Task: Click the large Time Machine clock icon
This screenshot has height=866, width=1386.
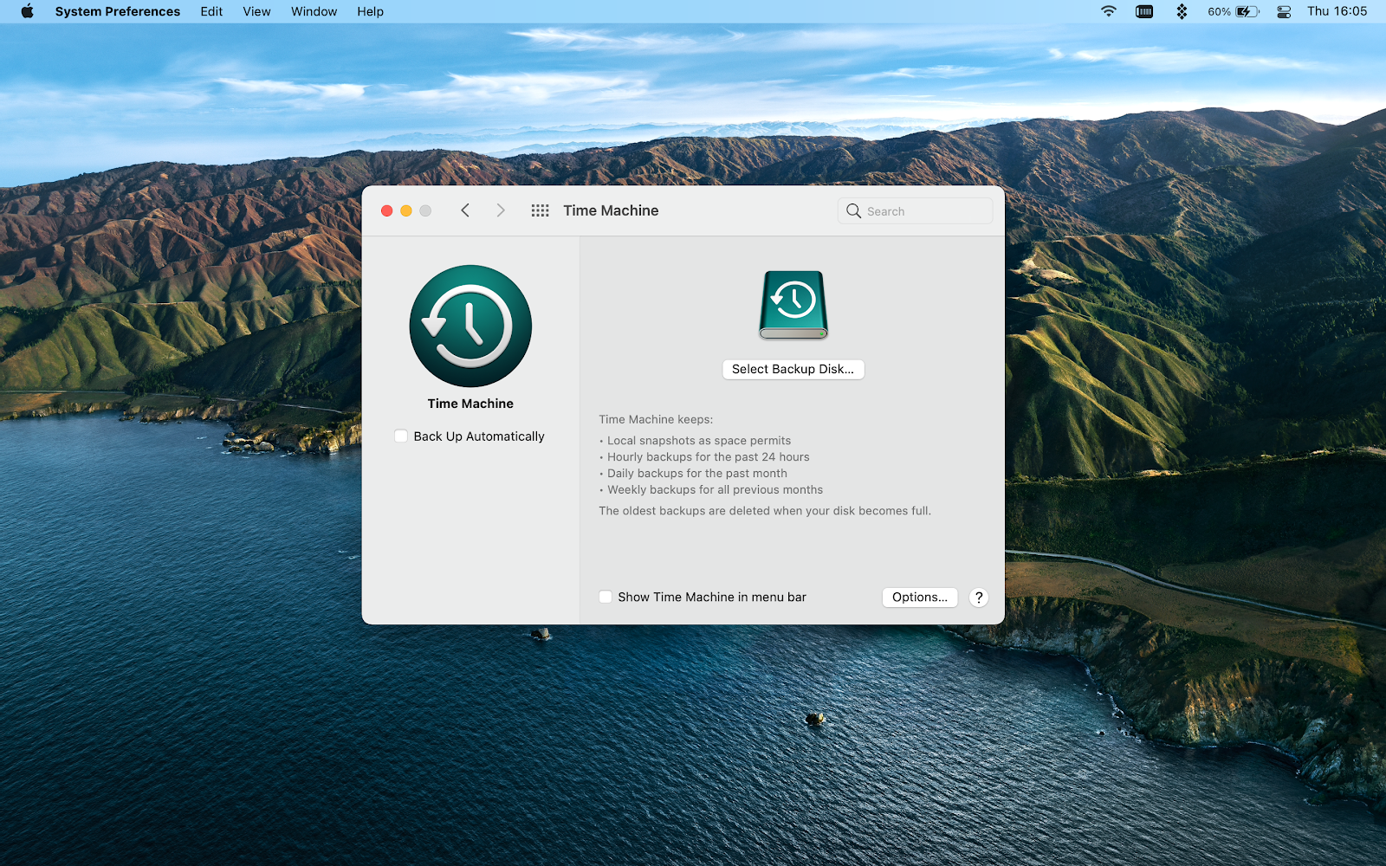Action: pyautogui.click(x=470, y=326)
